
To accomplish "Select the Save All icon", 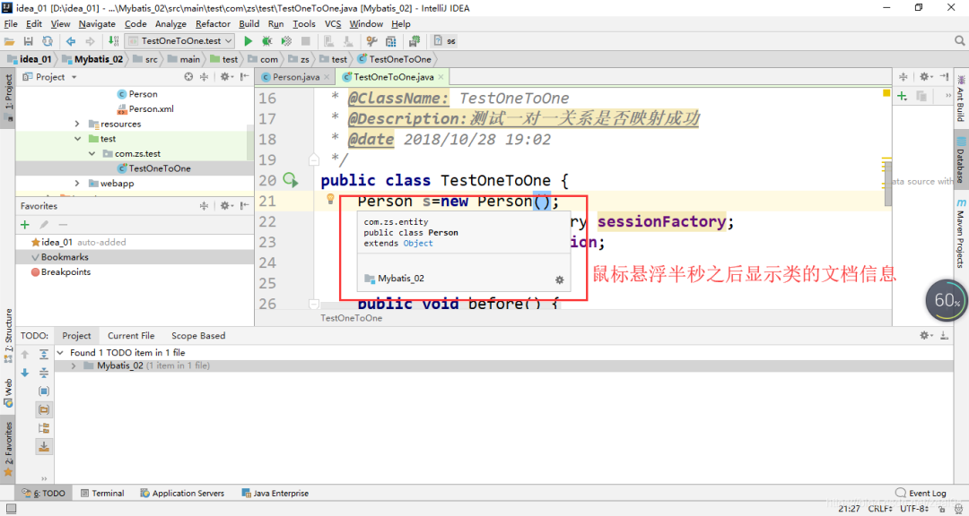I will tap(29, 40).
